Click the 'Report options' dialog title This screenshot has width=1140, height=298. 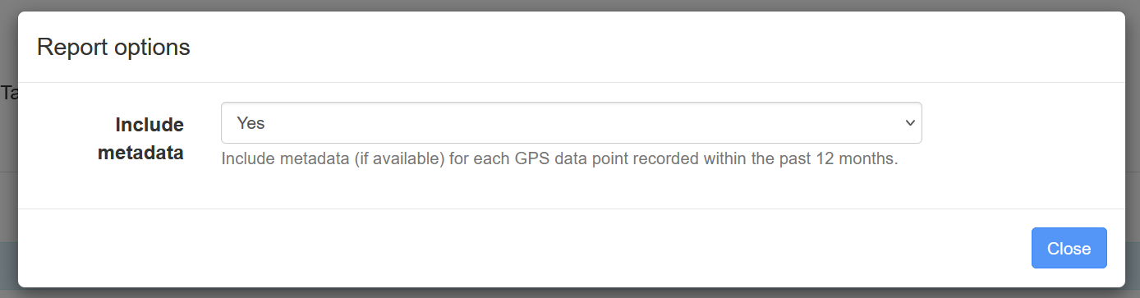(113, 47)
